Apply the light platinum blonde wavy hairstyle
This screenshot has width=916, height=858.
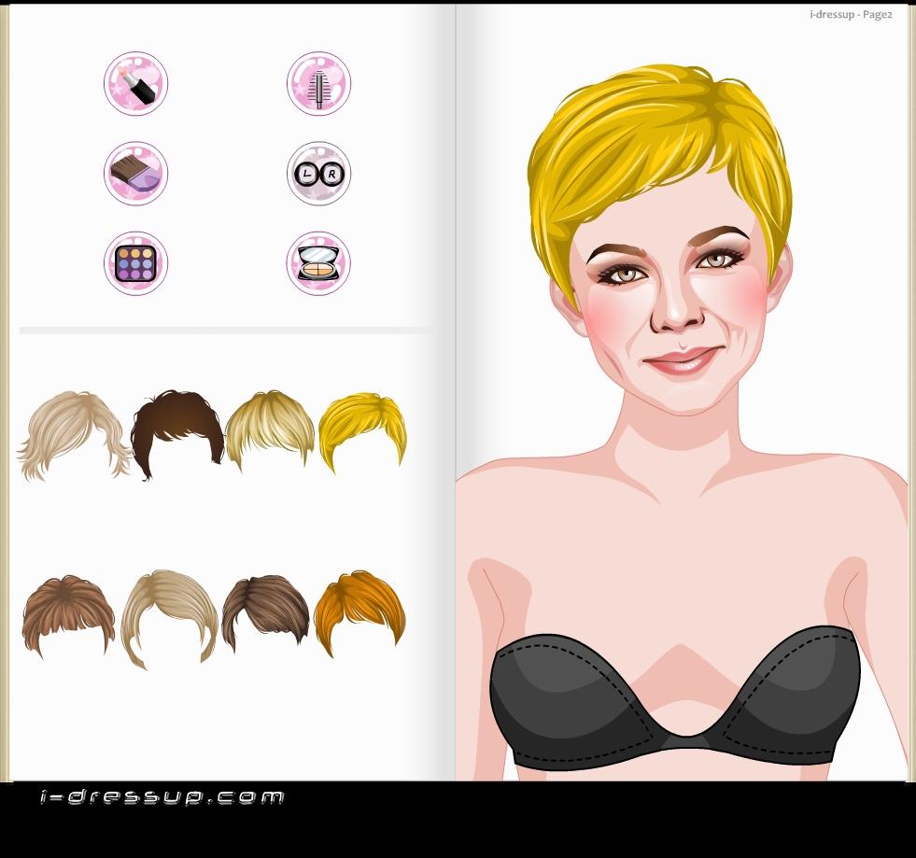click(73, 433)
